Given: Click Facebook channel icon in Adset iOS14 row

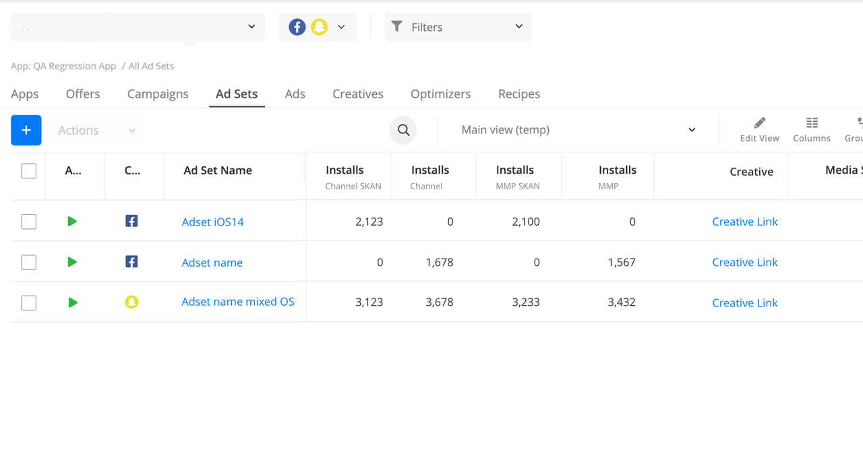Looking at the screenshot, I should [x=131, y=221].
